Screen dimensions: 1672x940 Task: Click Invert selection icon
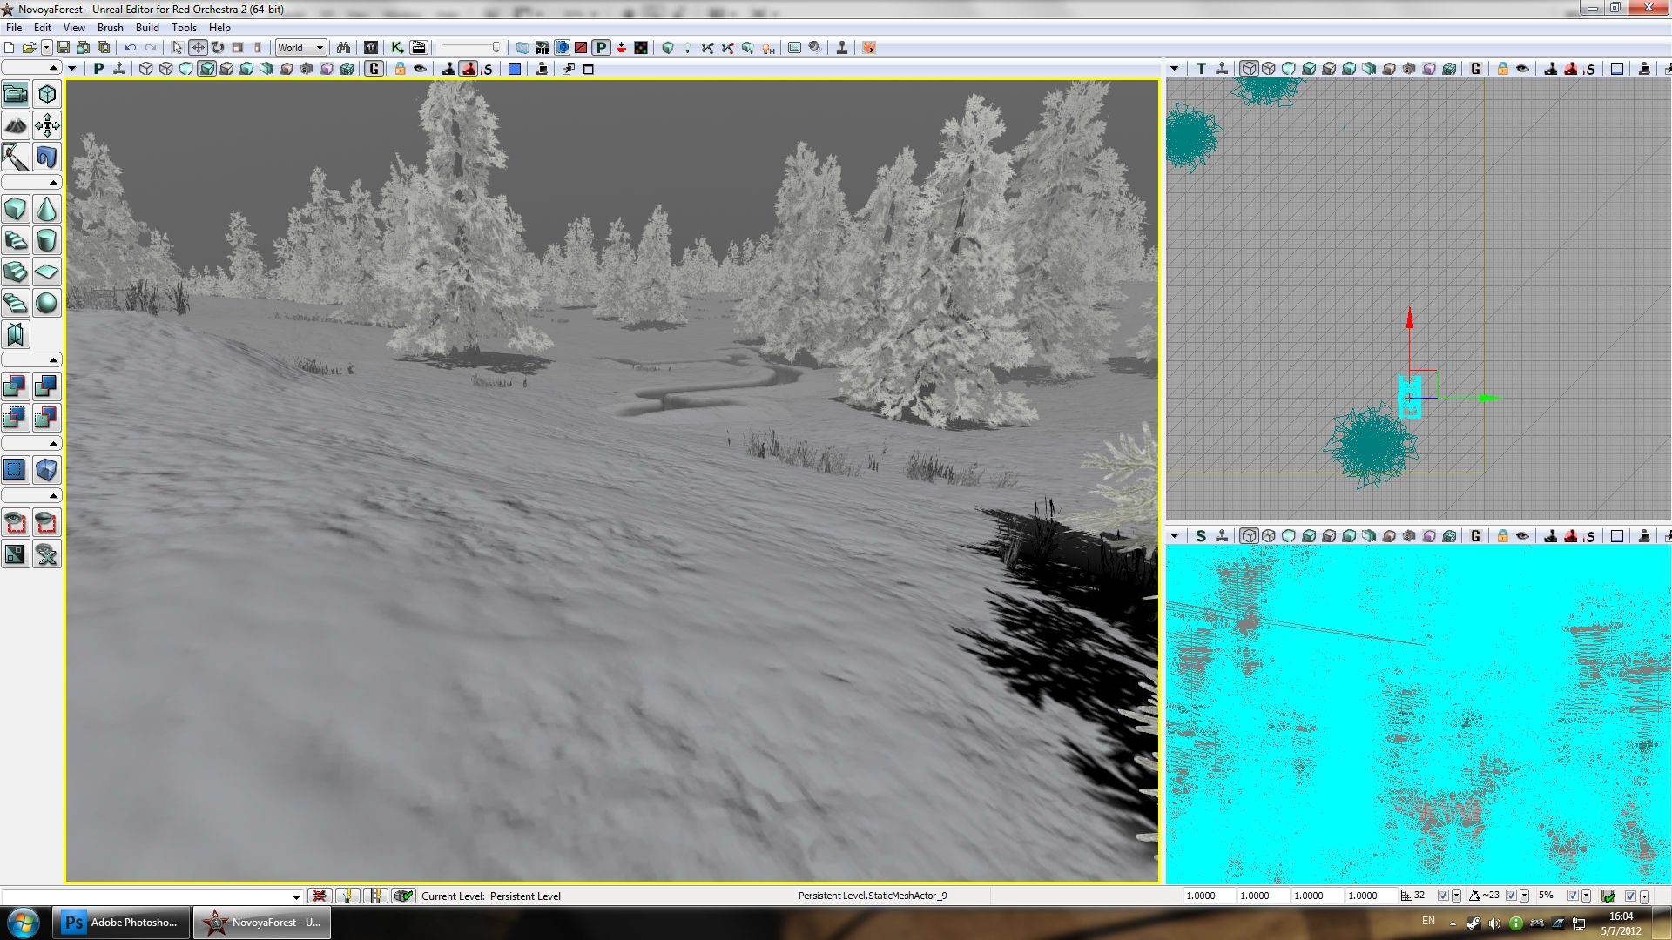[x=16, y=554]
